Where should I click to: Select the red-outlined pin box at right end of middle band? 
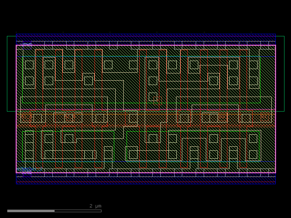coord(265,117)
